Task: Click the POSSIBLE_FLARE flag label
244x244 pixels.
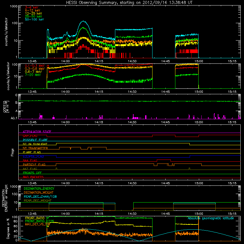Action: coord(35,140)
